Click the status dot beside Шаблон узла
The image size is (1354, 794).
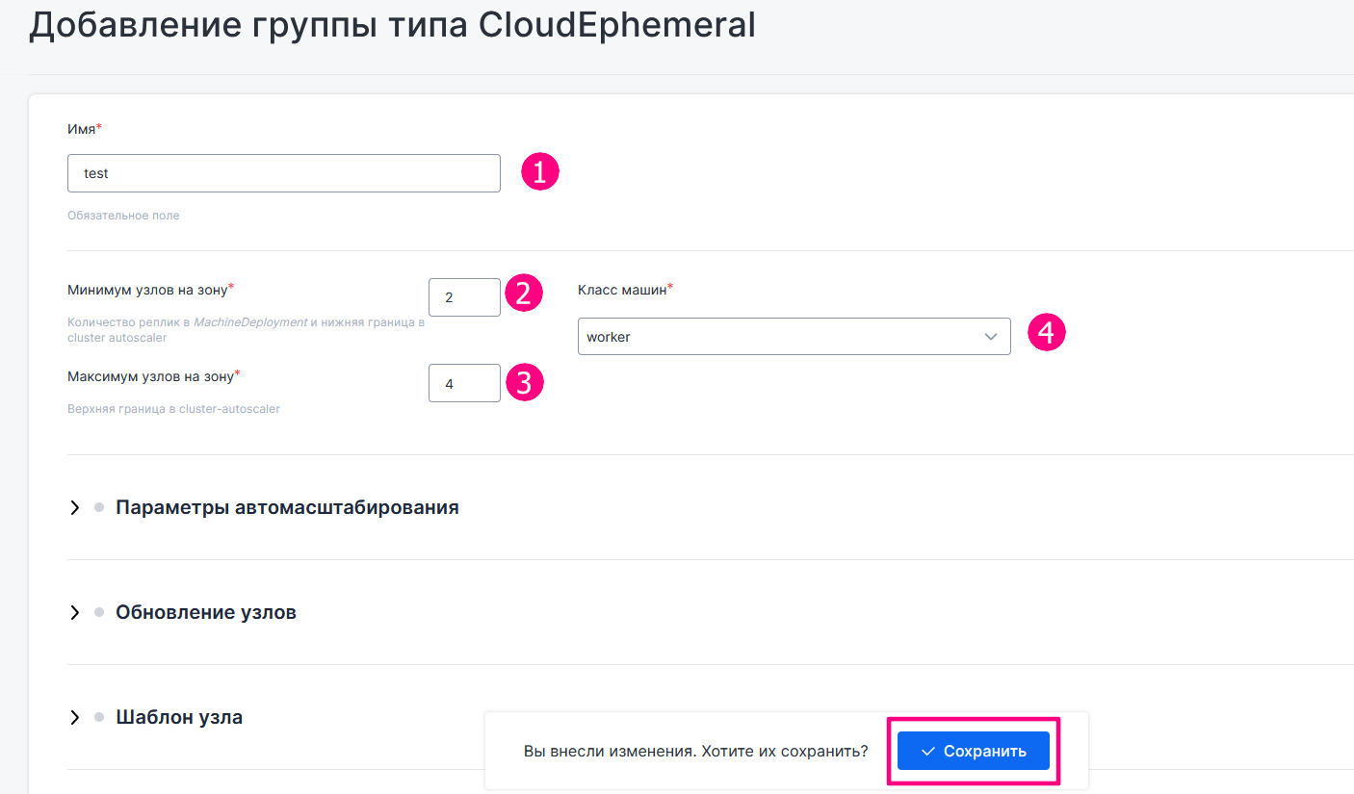99,717
